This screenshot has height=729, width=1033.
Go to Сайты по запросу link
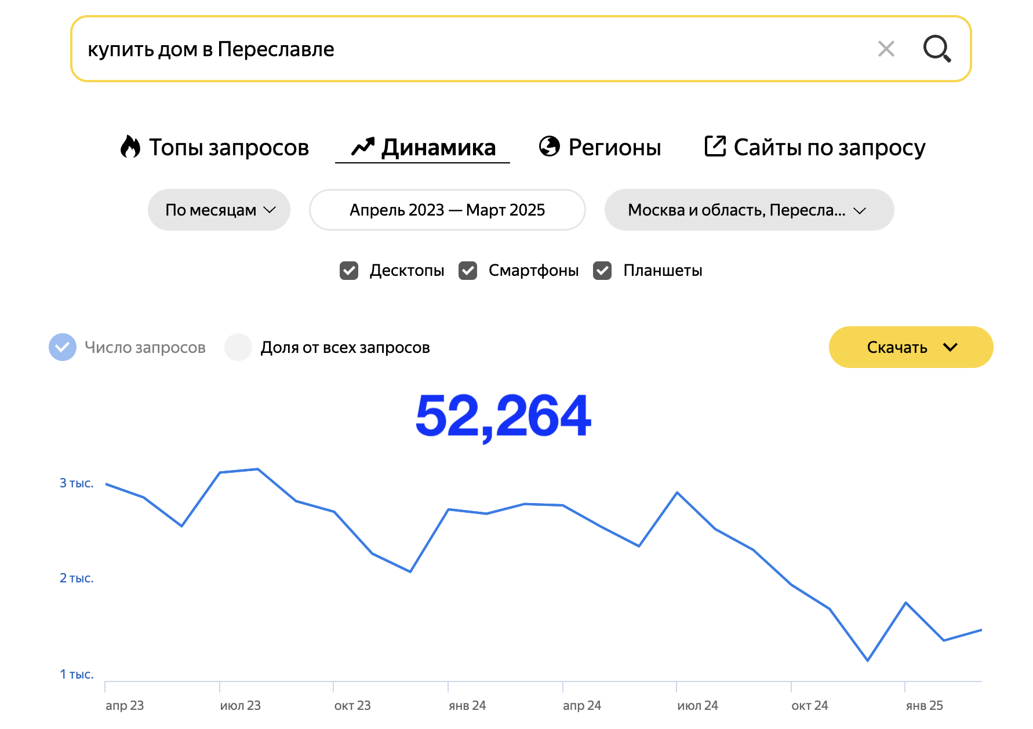[829, 147]
